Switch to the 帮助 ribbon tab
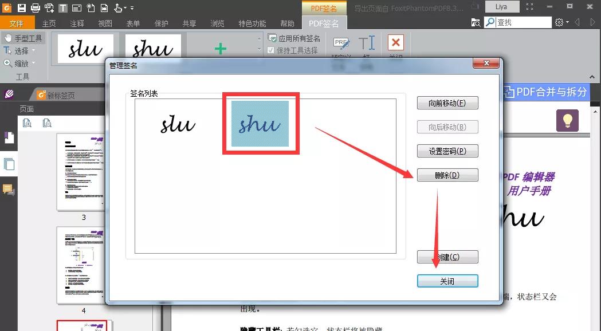Image resolution: width=601 pixels, height=331 pixels. [x=287, y=23]
